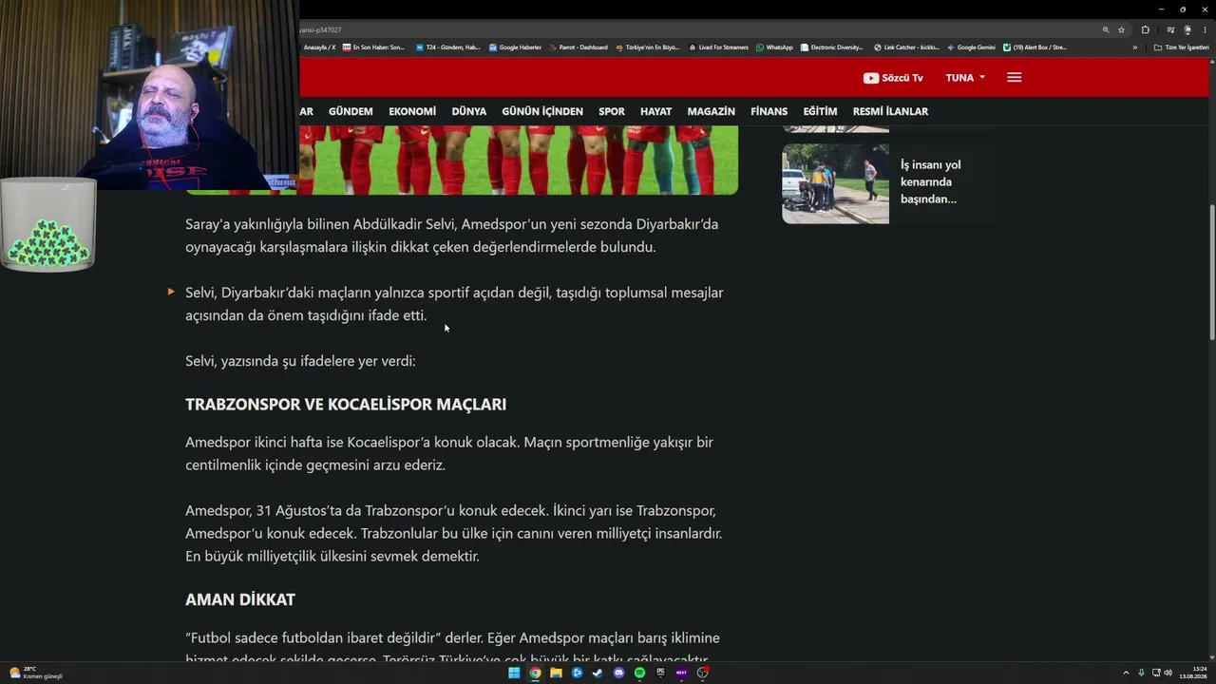Viewport: 1216px width, 684px height.
Task: Click the page zoom icon in address bar
Action: click(x=1106, y=29)
